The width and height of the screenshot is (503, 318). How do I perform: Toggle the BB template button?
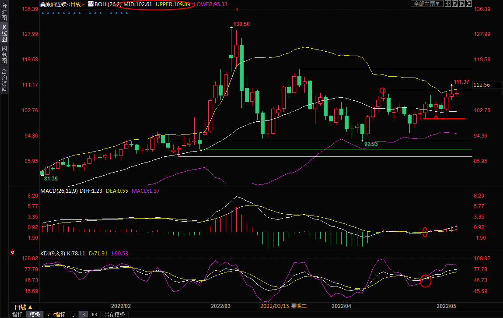(x=94, y=314)
